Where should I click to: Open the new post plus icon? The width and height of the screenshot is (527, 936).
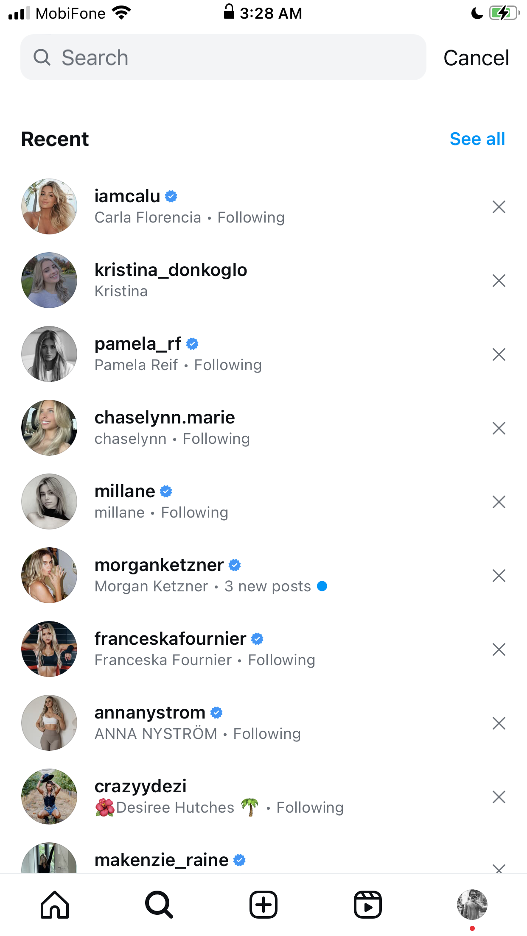coord(263,905)
